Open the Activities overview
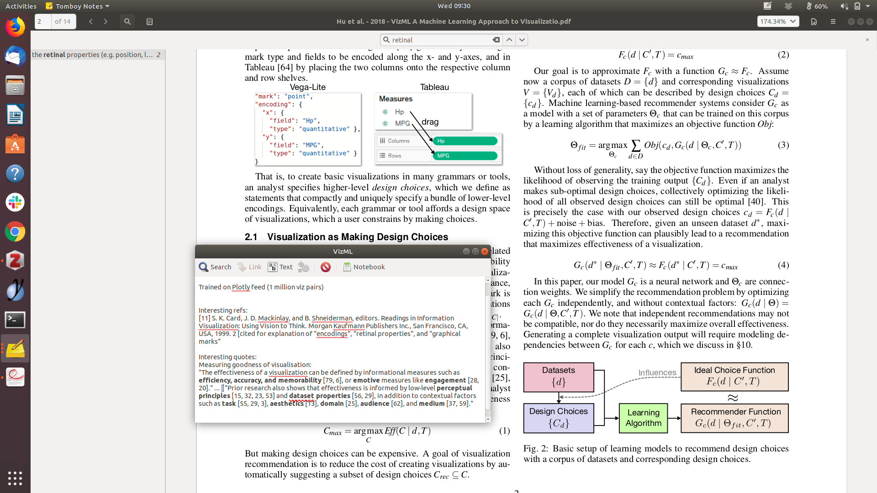This screenshot has height=493, width=877. tap(21, 6)
